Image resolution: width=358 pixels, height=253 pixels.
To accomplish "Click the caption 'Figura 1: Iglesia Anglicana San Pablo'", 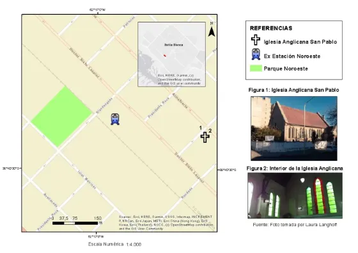I will pyautogui.click(x=293, y=90).
